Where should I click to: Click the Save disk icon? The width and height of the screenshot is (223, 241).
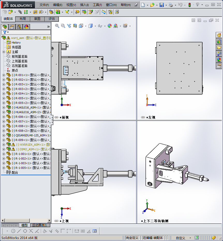pyautogui.click(x=161, y=5)
